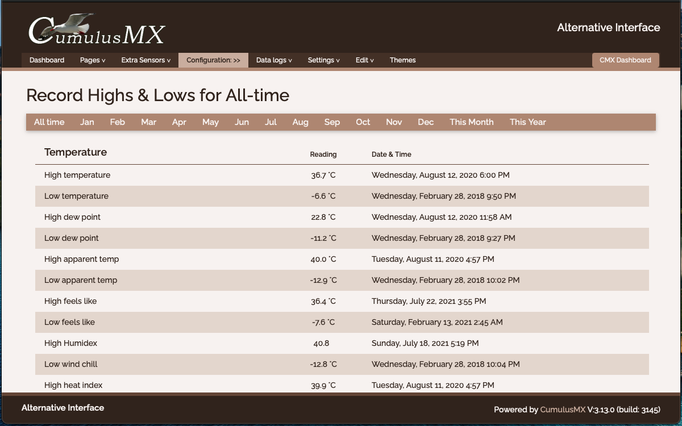Viewport: 682px width, 426px height.
Task: Select the Aug tab
Action: click(300, 122)
